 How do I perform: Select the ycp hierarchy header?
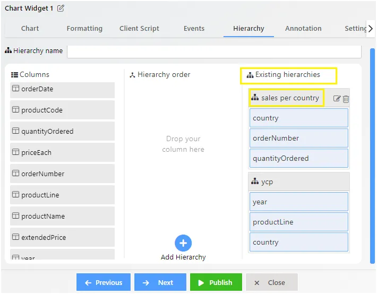pyautogui.click(x=299, y=181)
